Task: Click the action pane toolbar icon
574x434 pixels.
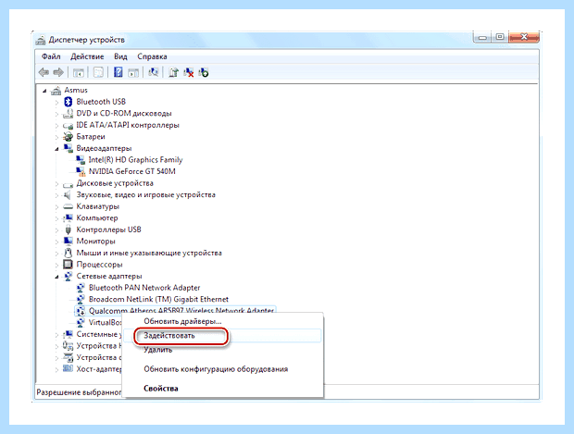Action: pyautogui.click(x=133, y=72)
